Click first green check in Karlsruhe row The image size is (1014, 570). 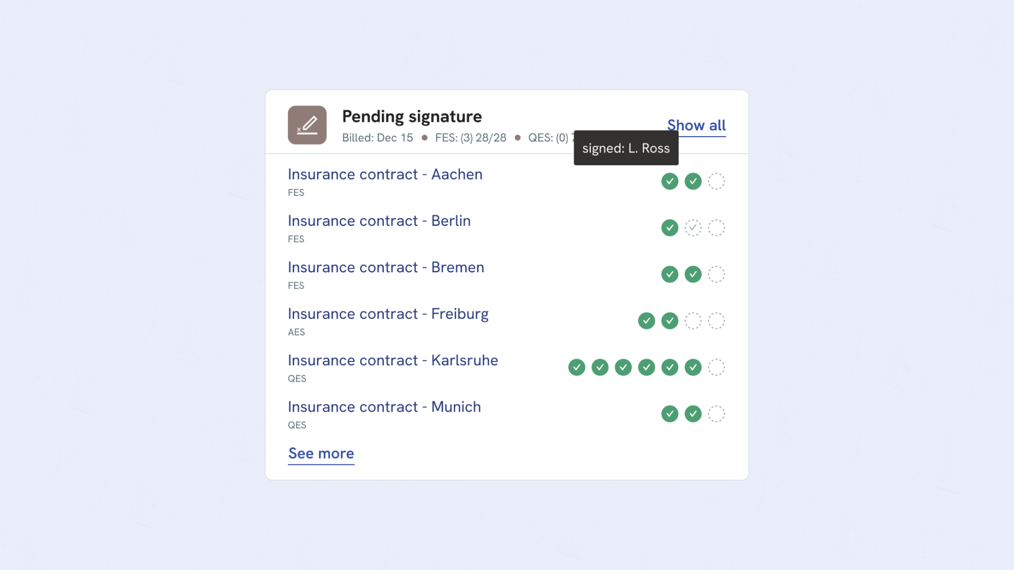click(x=577, y=367)
